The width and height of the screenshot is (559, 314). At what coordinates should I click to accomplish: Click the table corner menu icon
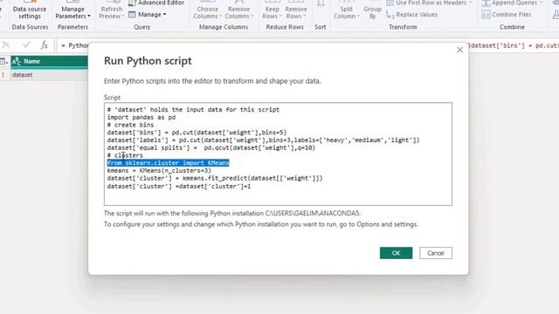[3, 62]
